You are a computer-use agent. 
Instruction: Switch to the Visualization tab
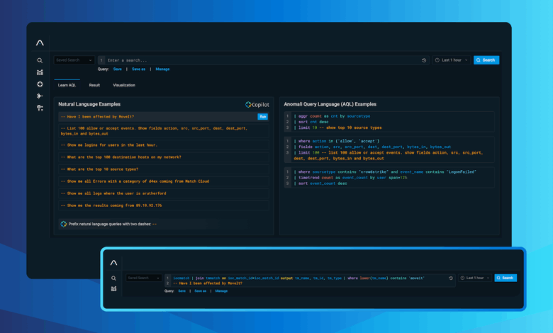click(124, 85)
